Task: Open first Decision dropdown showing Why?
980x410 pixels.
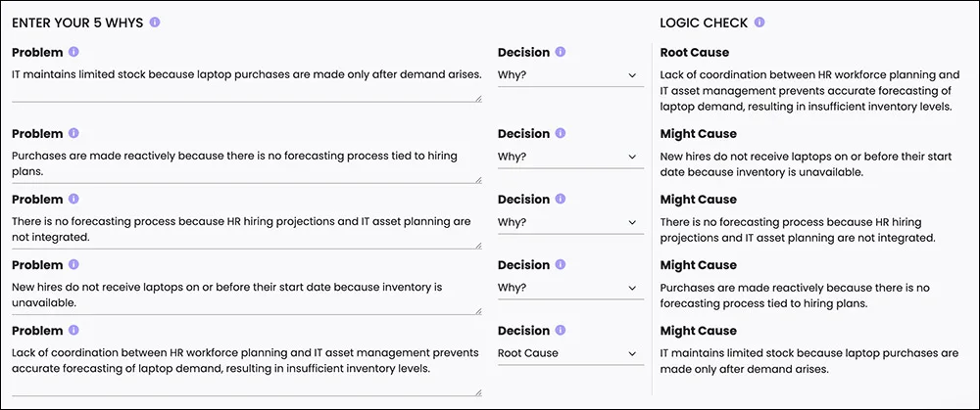Action: tap(570, 75)
